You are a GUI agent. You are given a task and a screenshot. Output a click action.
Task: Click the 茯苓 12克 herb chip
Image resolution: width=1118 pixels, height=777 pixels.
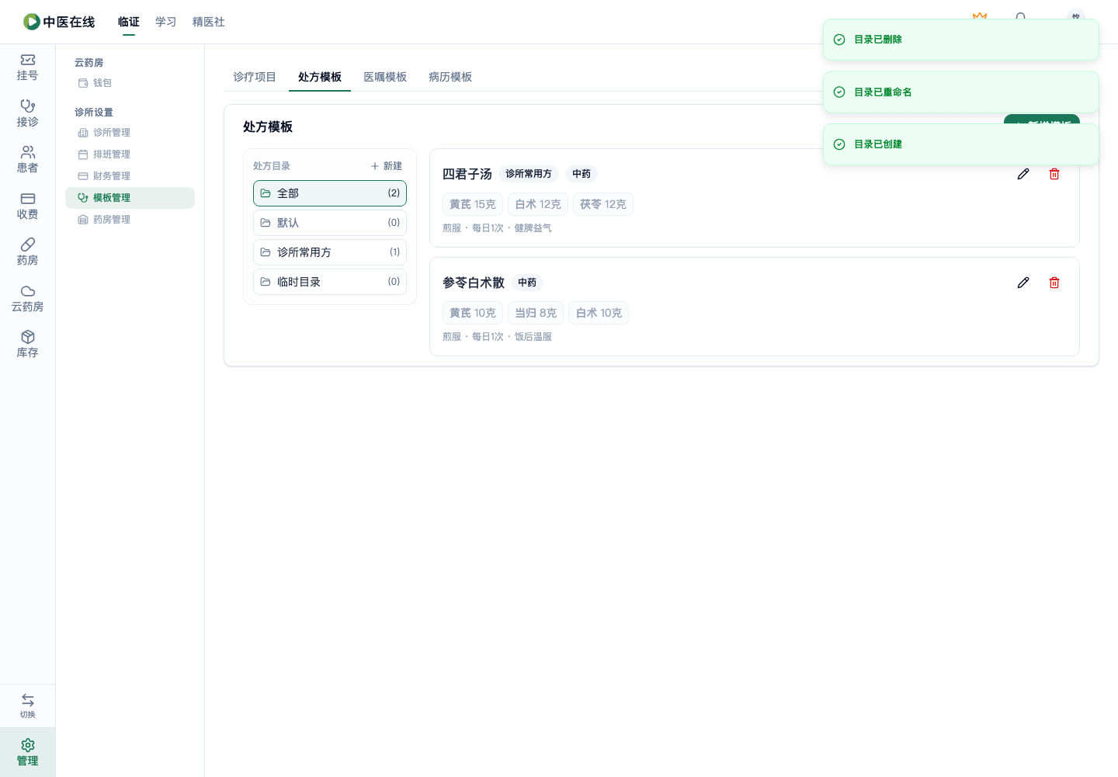[603, 204]
